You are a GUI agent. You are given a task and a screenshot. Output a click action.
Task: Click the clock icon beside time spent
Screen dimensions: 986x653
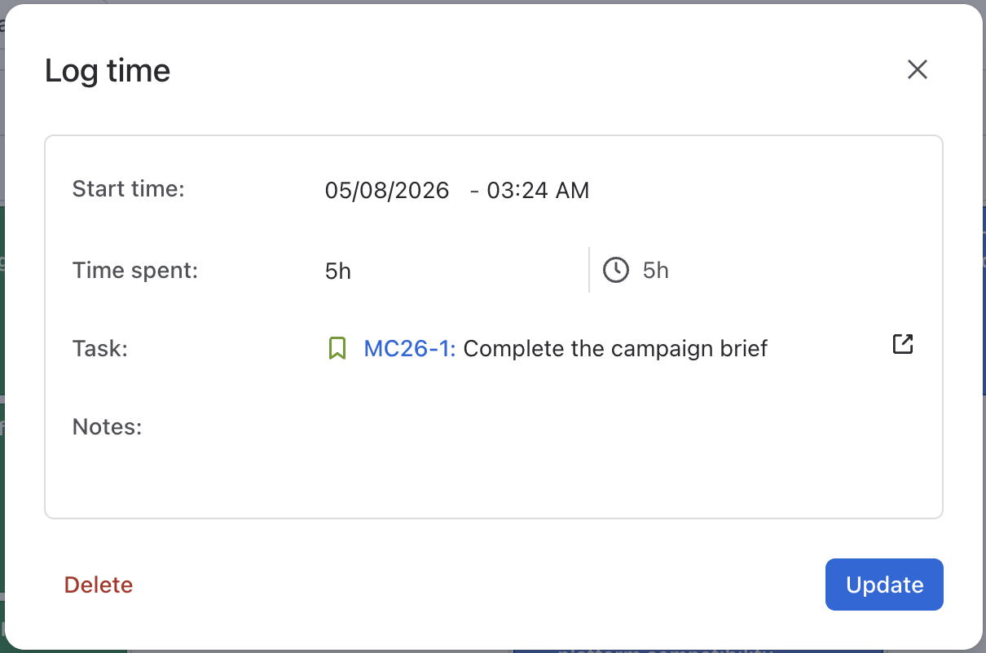click(x=616, y=270)
